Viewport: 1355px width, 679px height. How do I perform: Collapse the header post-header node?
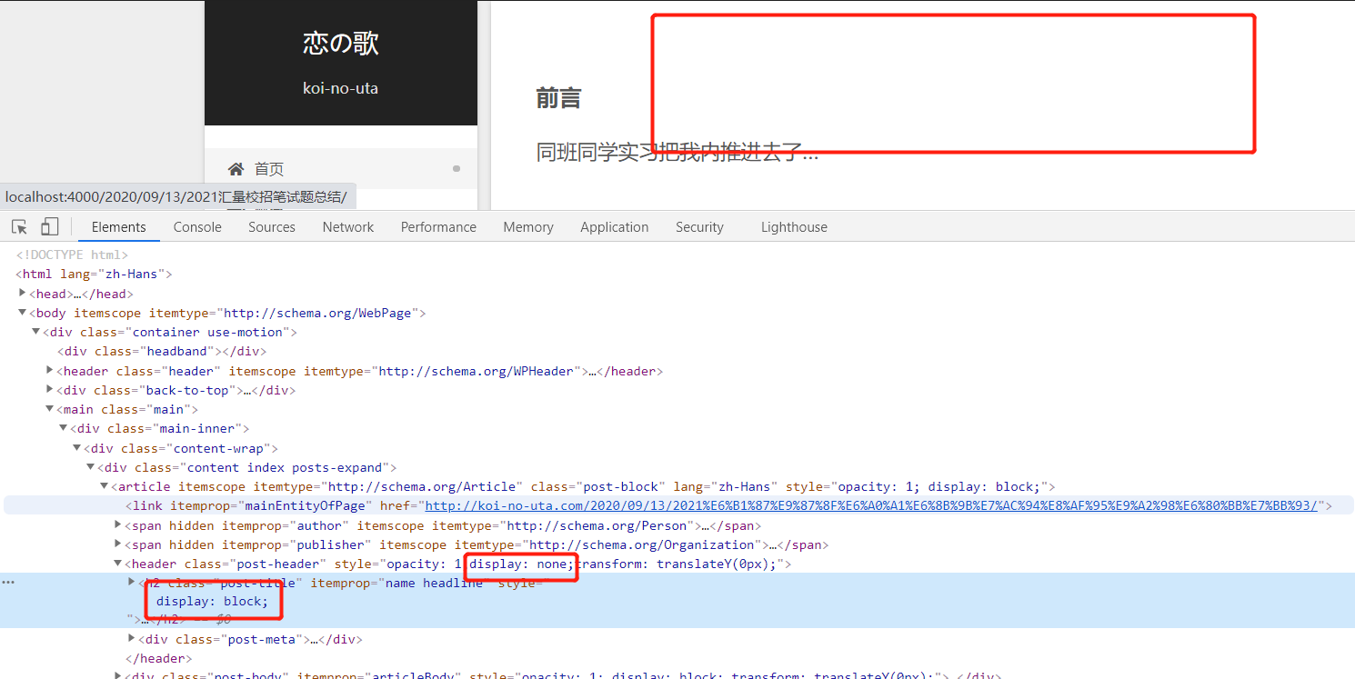118,564
